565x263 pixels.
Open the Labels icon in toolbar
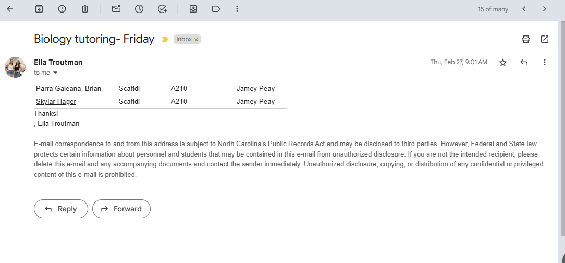click(x=216, y=9)
